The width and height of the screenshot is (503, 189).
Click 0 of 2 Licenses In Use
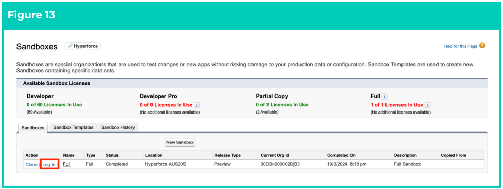pyautogui.click(x=282, y=105)
